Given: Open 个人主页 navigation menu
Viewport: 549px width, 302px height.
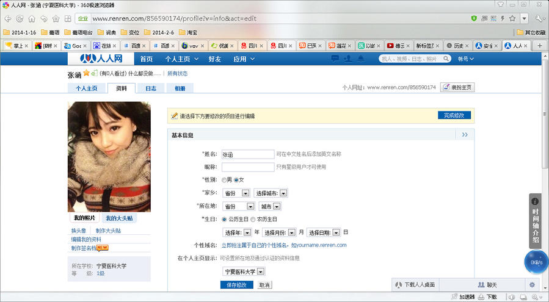Looking at the screenshot, I should (x=182, y=59).
